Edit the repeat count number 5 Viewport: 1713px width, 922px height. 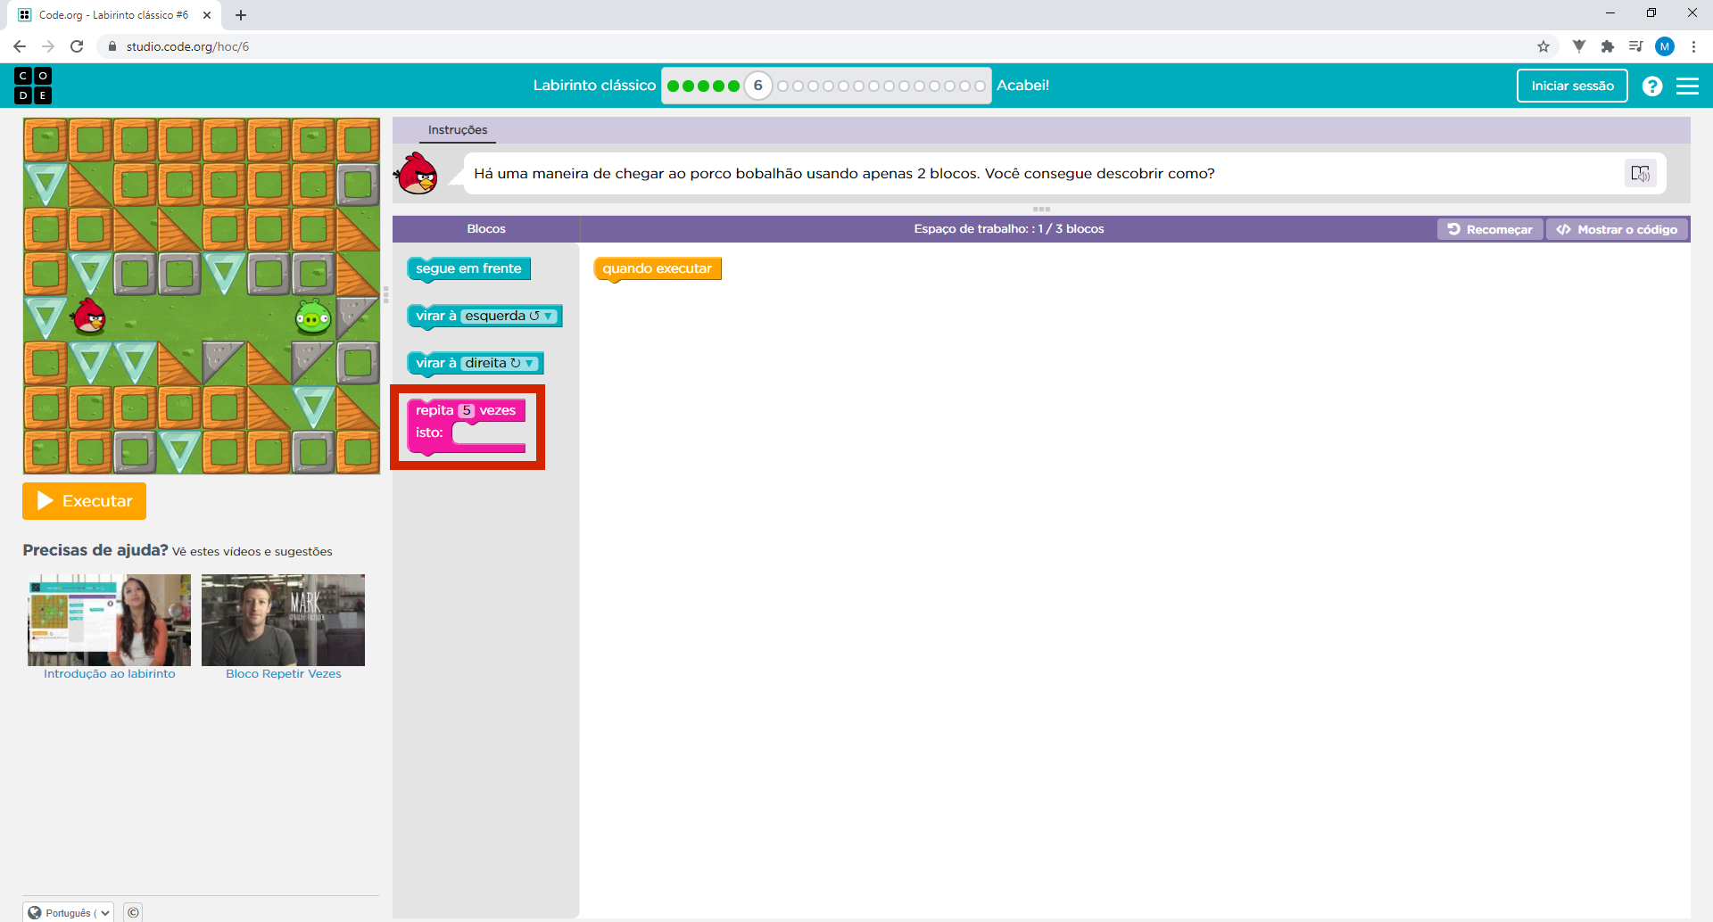pos(467,410)
